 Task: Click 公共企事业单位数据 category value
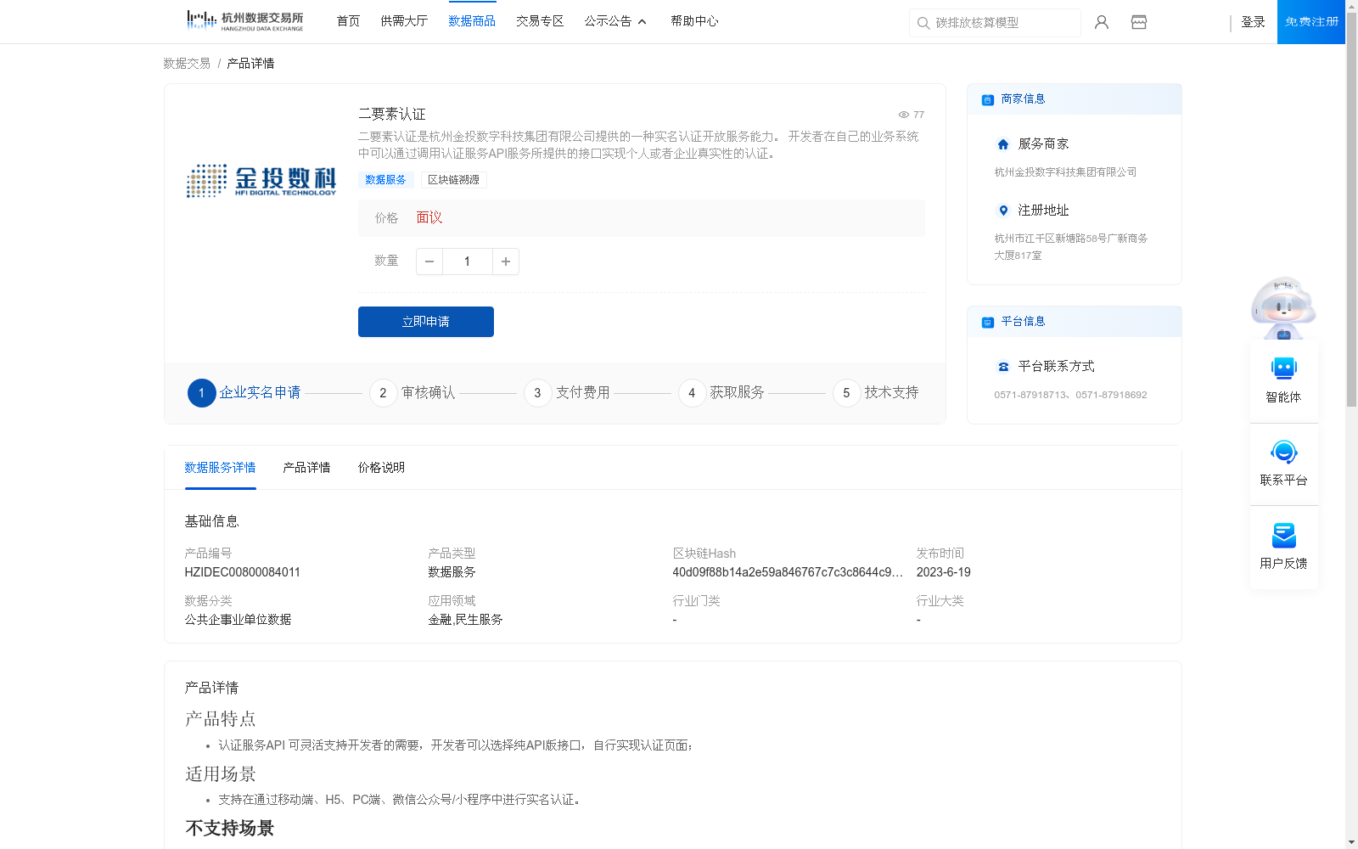[x=238, y=620]
